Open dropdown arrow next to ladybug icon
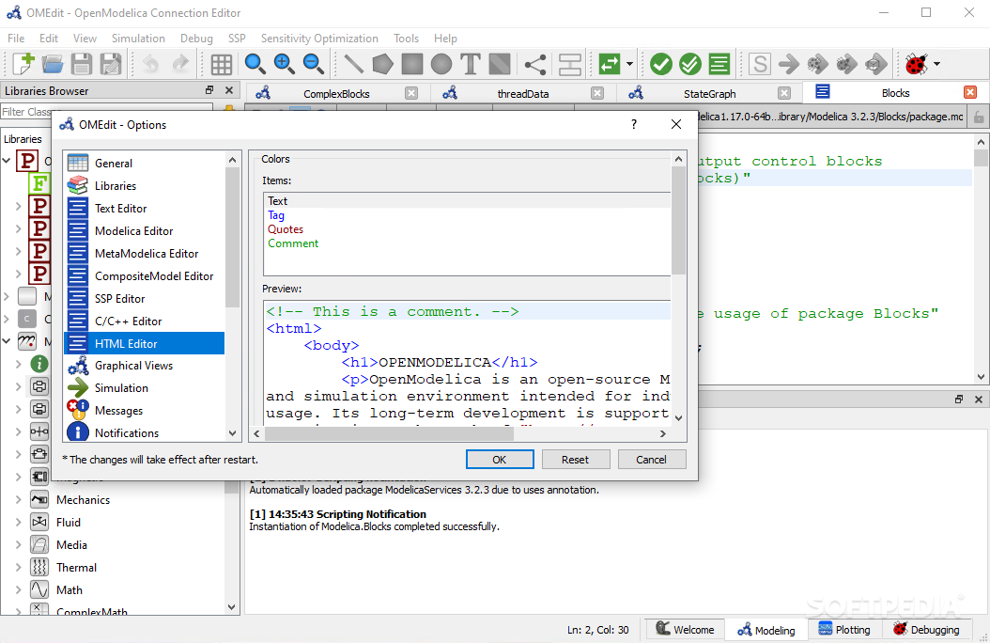This screenshot has width=990, height=643. [x=937, y=64]
